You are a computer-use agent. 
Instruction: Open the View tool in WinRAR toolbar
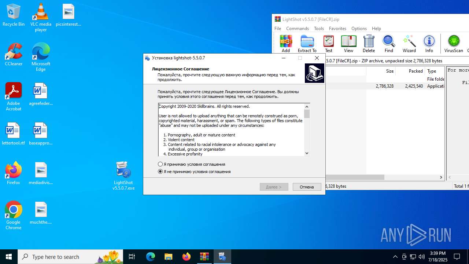(348, 44)
